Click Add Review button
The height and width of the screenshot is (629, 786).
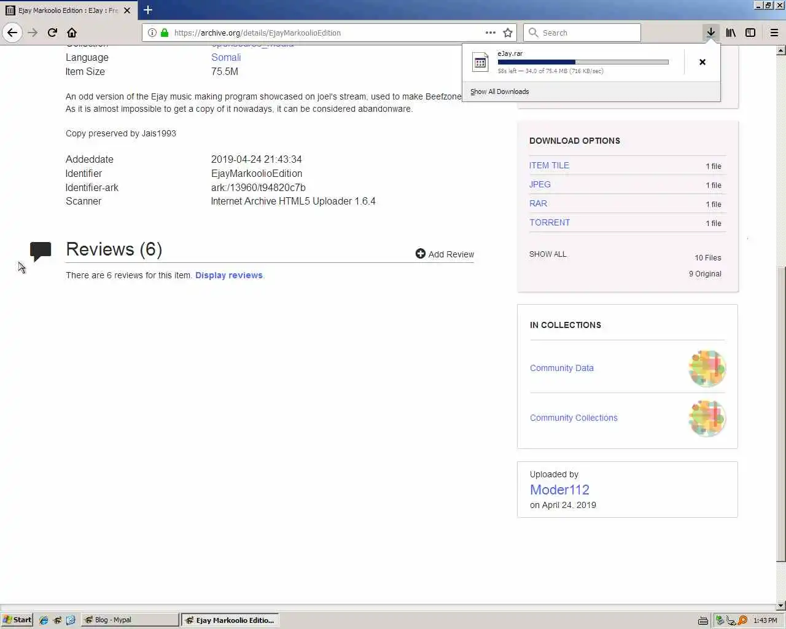pos(445,254)
